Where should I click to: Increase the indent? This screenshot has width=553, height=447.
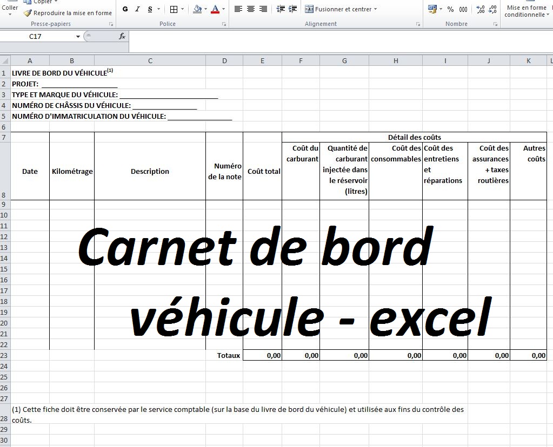click(x=293, y=9)
